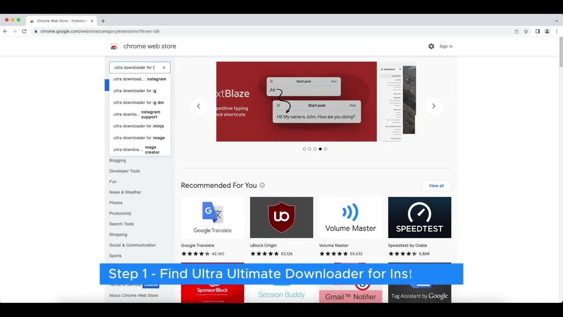Open the share page icon
The image size is (563, 317).
pyautogui.click(x=516, y=31)
